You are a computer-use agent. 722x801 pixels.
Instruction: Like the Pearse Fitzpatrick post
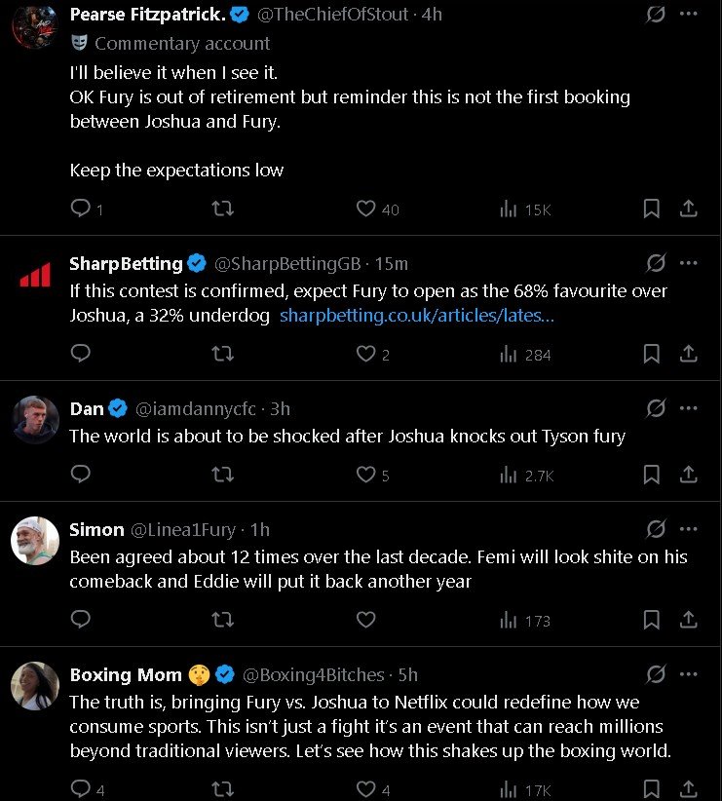click(x=366, y=209)
